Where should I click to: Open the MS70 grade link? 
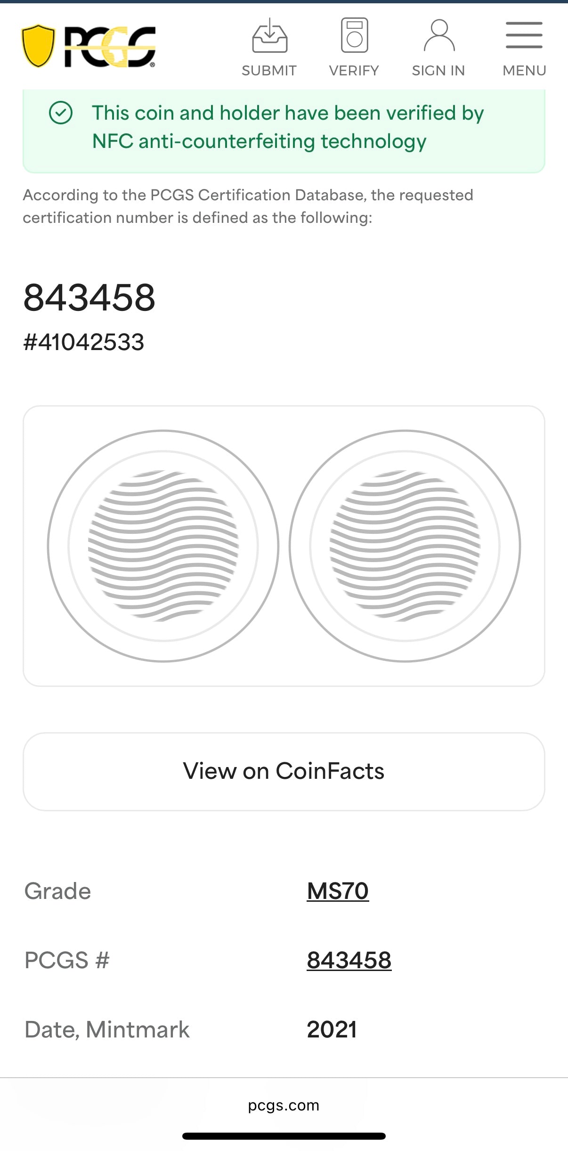coord(338,891)
